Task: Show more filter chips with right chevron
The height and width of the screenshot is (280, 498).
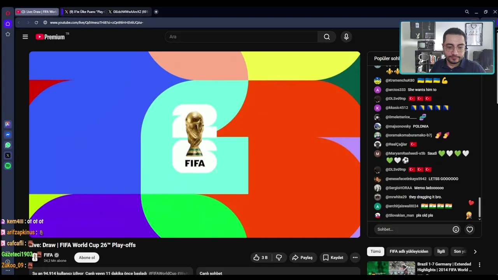Action: 475,252
